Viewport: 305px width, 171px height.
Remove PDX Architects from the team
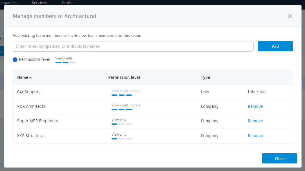pos(255,106)
